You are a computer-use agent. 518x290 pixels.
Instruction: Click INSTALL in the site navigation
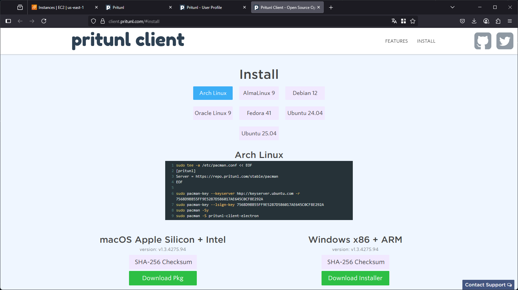[x=426, y=41]
